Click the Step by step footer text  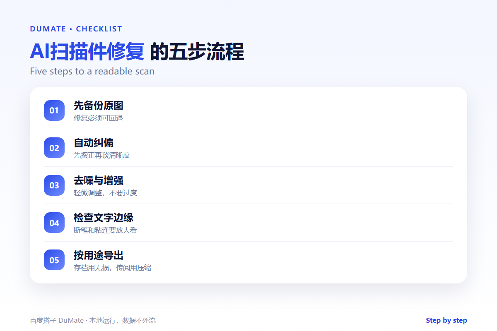(446, 321)
